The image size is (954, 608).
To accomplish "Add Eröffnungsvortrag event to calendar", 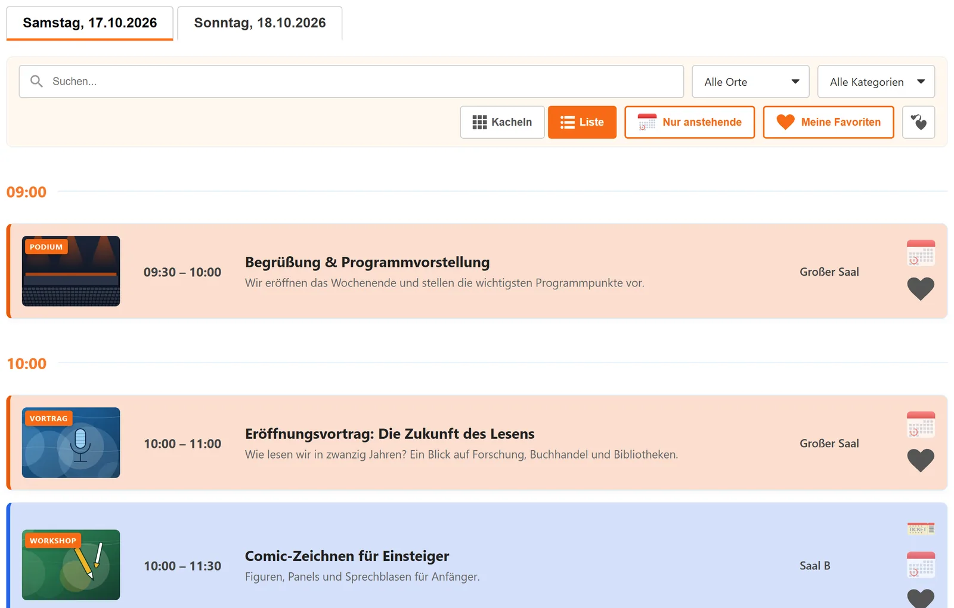I will coord(921,425).
